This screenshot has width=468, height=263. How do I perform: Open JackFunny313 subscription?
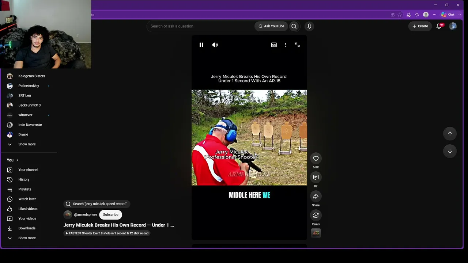coord(29,105)
